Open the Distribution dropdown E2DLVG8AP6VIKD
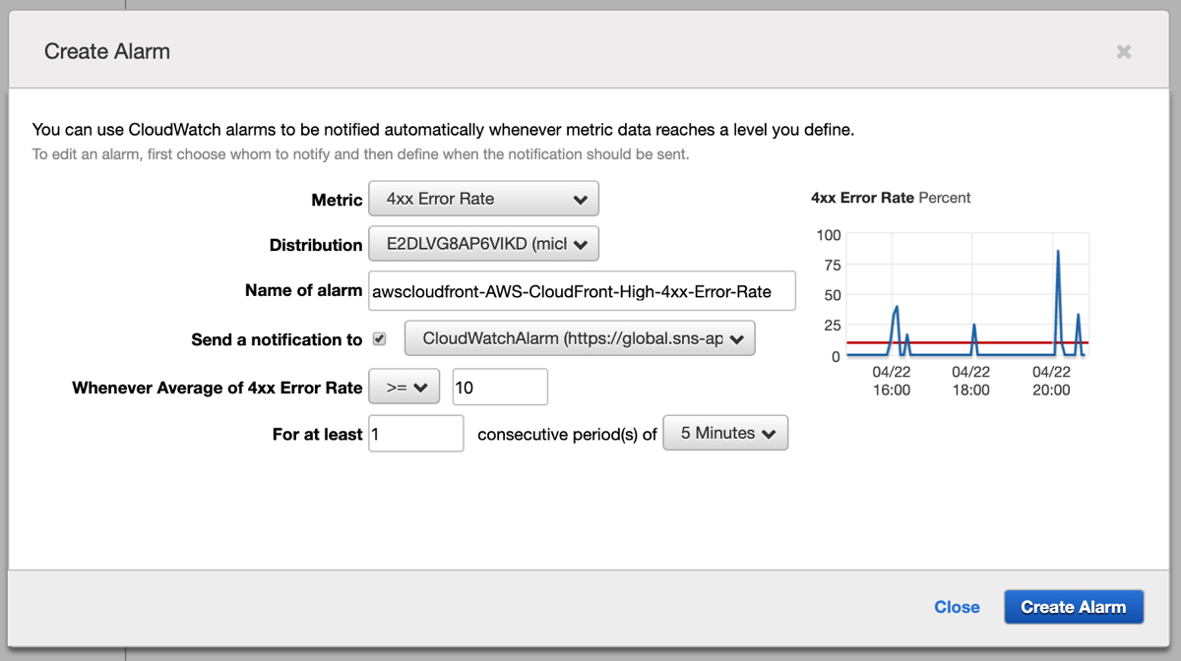Viewport: 1181px width, 661px height. click(x=483, y=243)
